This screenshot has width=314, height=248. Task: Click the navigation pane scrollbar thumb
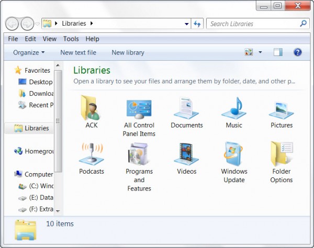coord(58,121)
